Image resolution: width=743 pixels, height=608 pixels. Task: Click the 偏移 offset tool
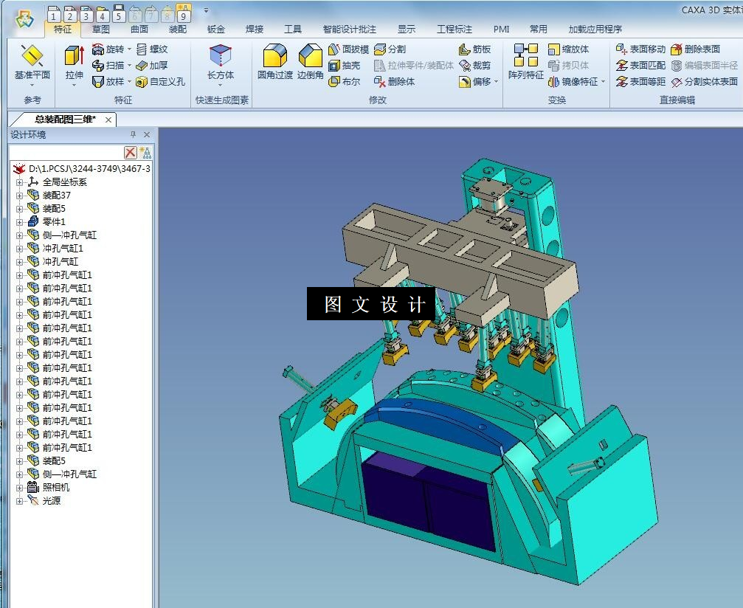[474, 81]
